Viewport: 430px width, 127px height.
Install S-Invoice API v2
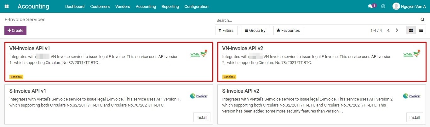coord(414,117)
